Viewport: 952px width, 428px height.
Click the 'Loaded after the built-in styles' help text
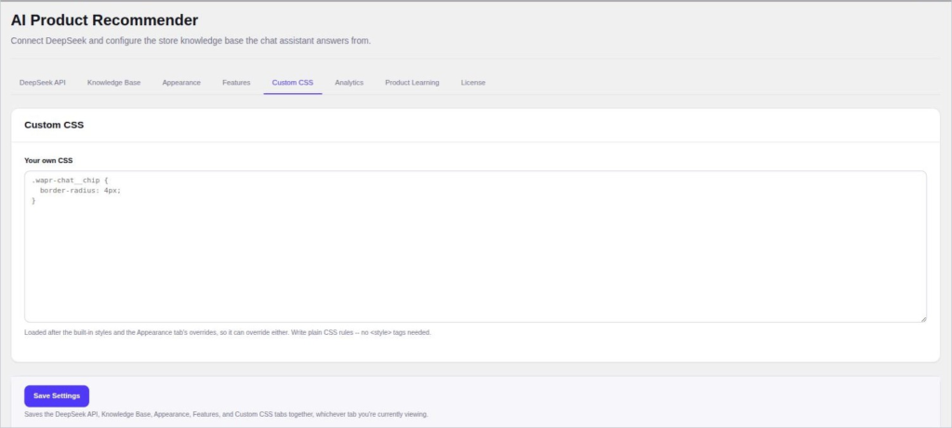(228, 332)
